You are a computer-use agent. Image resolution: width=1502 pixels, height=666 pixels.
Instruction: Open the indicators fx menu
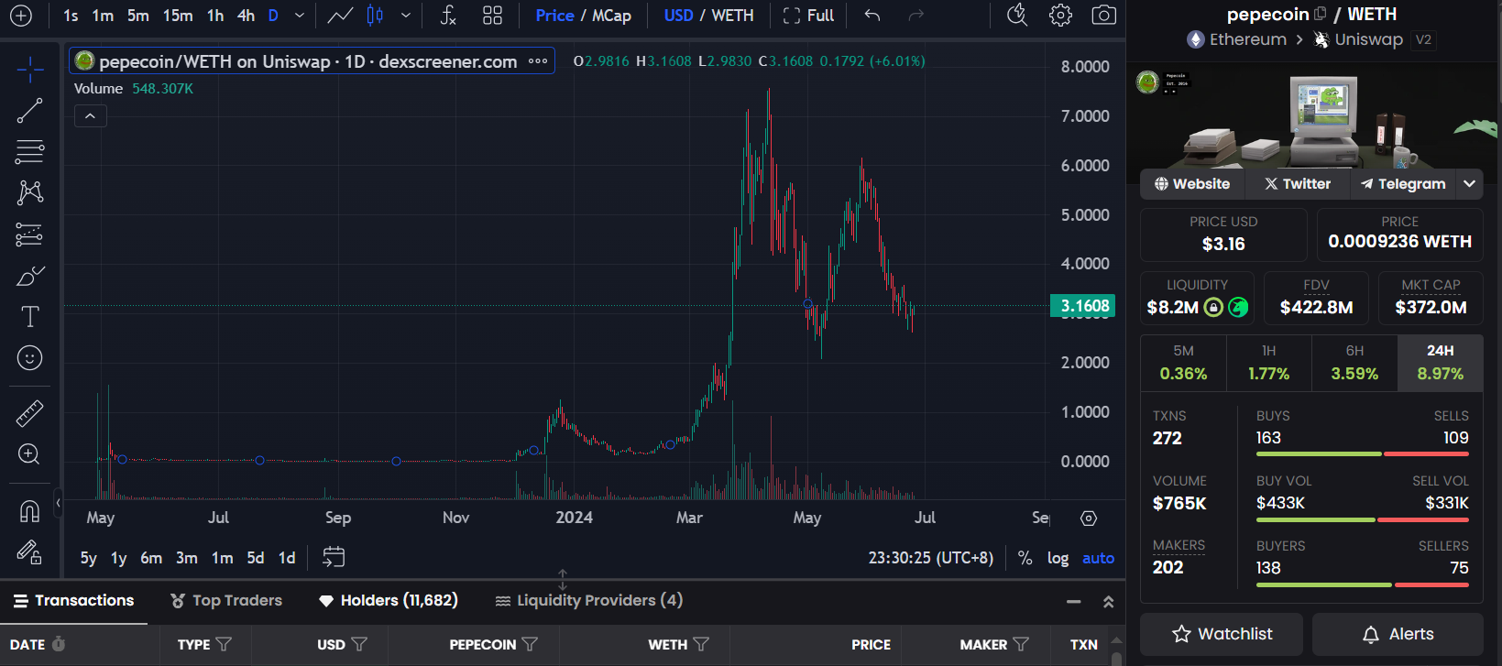448,16
